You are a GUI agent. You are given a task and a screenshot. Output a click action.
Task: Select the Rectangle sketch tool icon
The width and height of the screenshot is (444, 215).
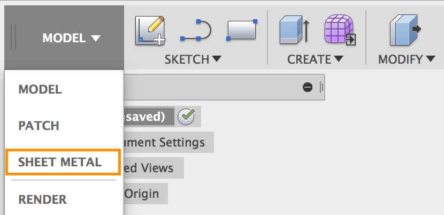[242, 29]
